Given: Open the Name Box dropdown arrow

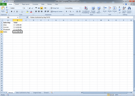Looking at the screenshot, I should [18, 17].
